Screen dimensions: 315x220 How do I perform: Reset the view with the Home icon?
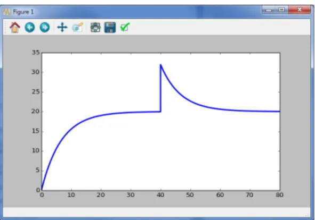coord(15,27)
